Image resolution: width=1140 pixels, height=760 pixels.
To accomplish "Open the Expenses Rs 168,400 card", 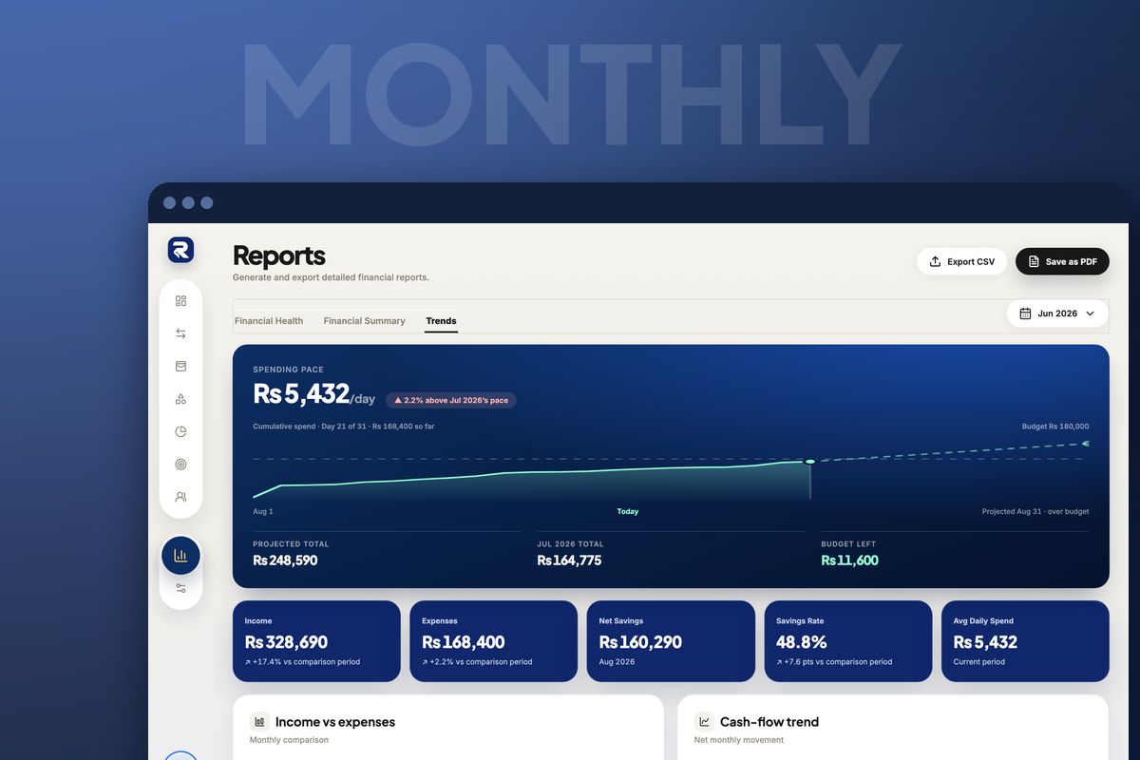I will tap(493, 641).
